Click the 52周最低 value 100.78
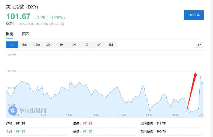213x137 pixels. (x=161, y=131)
